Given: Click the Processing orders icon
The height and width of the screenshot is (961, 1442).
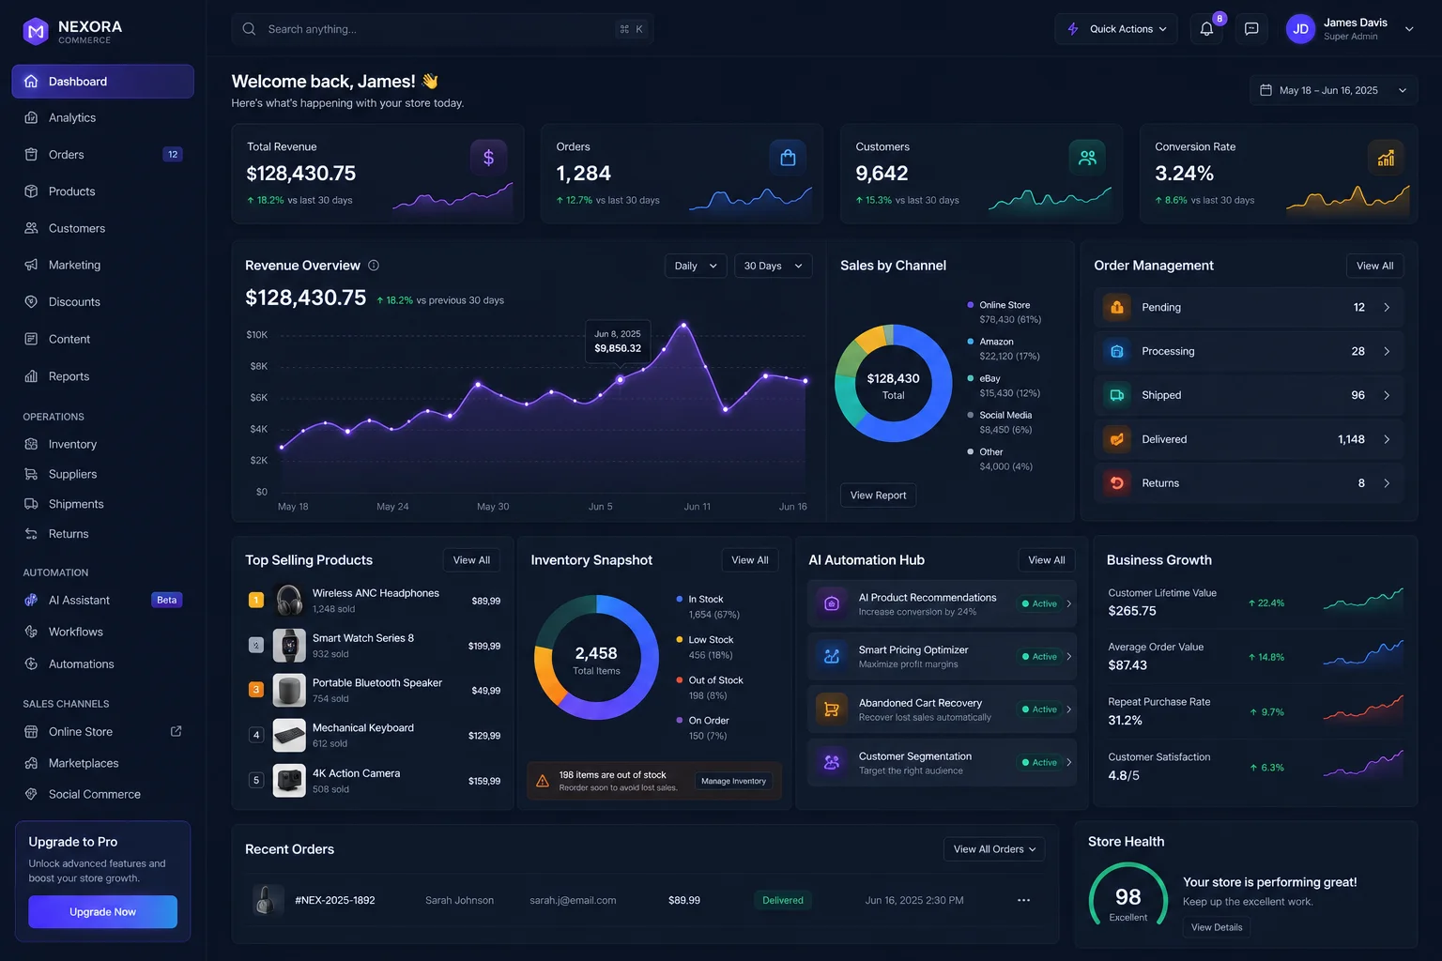Looking at the screenshot, I should pyautogui.click(x=1117, y=351).
